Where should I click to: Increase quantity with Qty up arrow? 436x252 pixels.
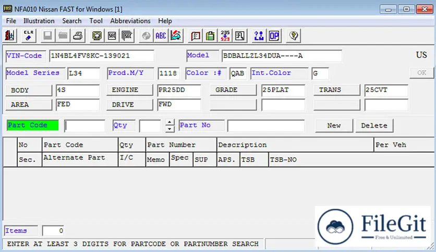169,122
